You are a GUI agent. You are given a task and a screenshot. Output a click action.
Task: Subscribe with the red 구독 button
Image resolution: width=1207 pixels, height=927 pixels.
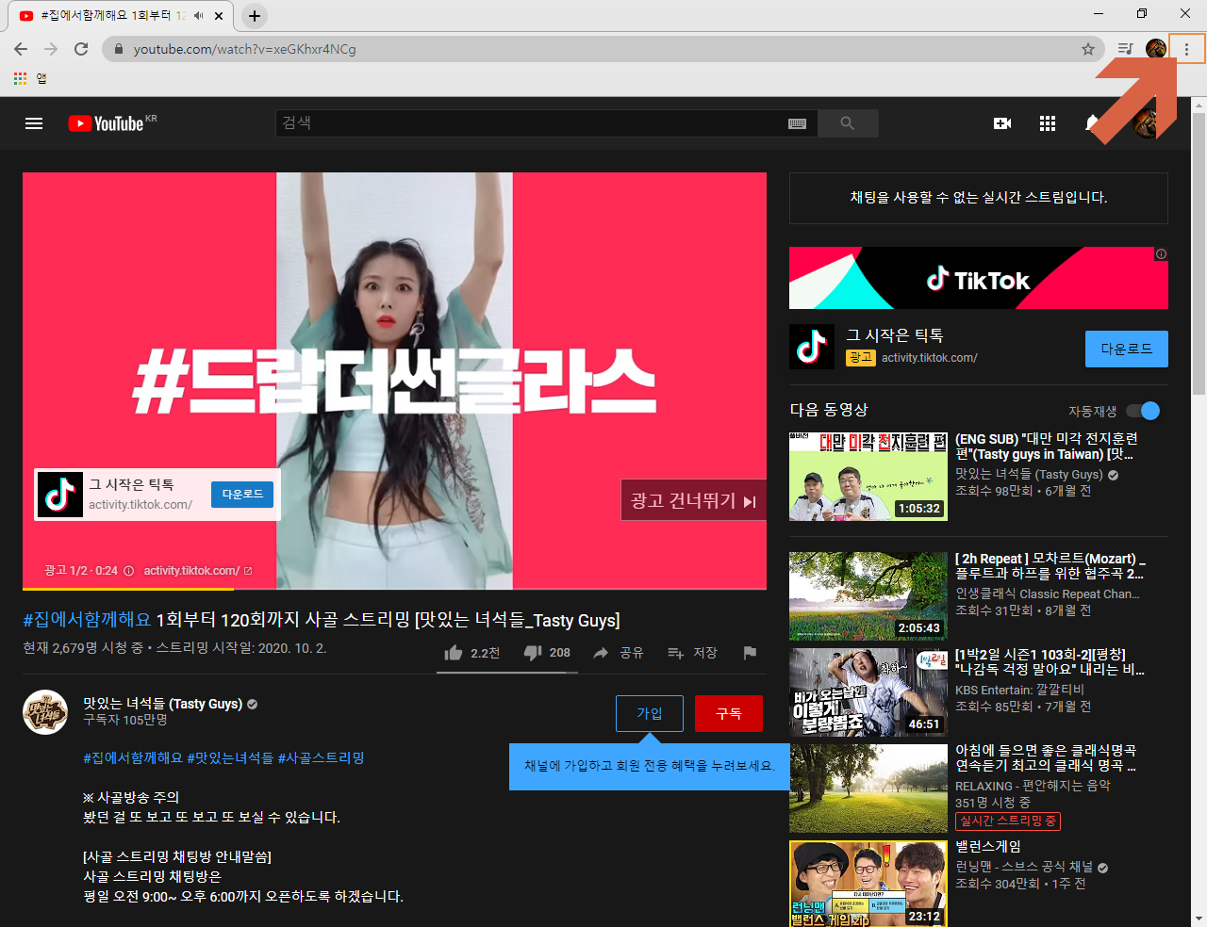tap(729, 713)
